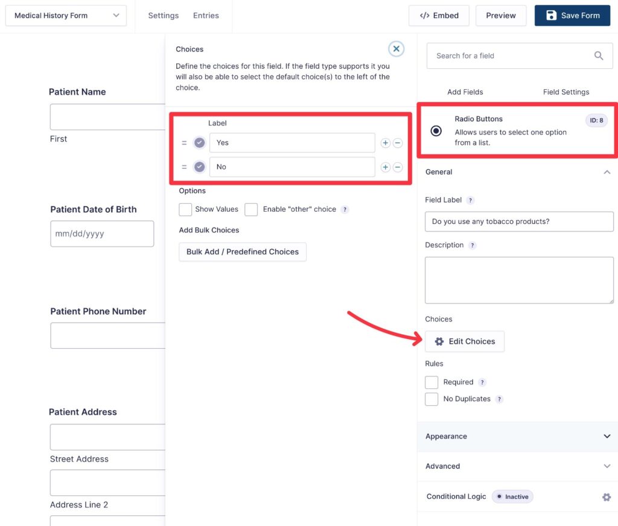Expand the Appearance section
This screenshot has height=526, width=618.
point(518,436)
